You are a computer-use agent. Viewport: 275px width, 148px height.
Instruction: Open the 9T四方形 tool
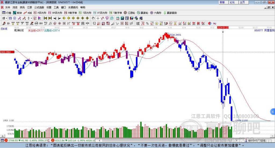(x=100, y=13)
